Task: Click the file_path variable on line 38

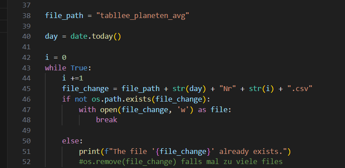Action: (64, 16)
